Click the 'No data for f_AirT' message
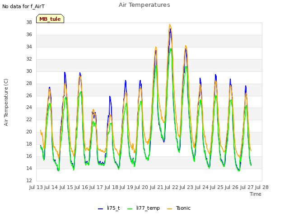The width and height of the screenshot is (289, 217). click(x=23, y=6)
